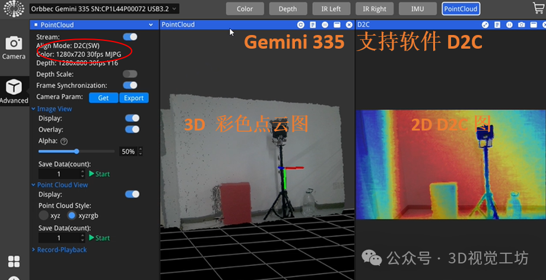Toggle the Overlay switch
This screenshot has width=546, height=280.
[x=132, y=129]
